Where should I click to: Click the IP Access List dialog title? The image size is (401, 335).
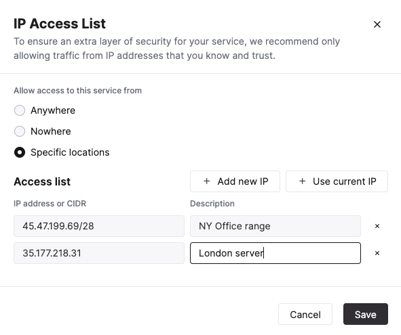(60, 24)
